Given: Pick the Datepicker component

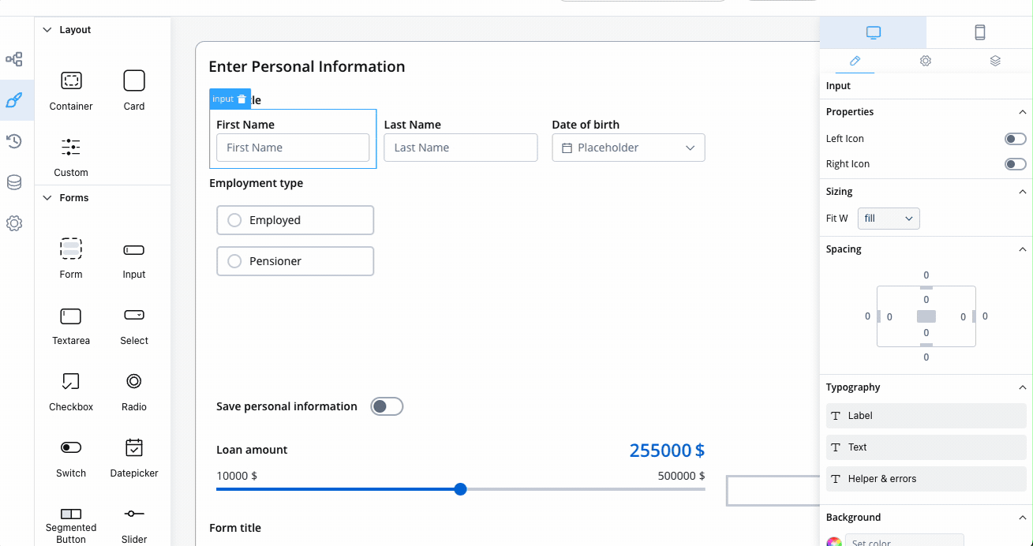Looking at the screenshot, I should pyautogui.click(x=134, y=457).
